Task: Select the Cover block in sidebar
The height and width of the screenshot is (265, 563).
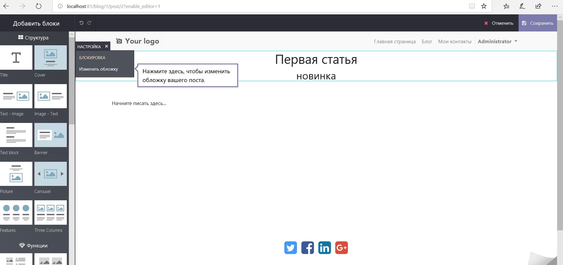Action: (50, 58)
